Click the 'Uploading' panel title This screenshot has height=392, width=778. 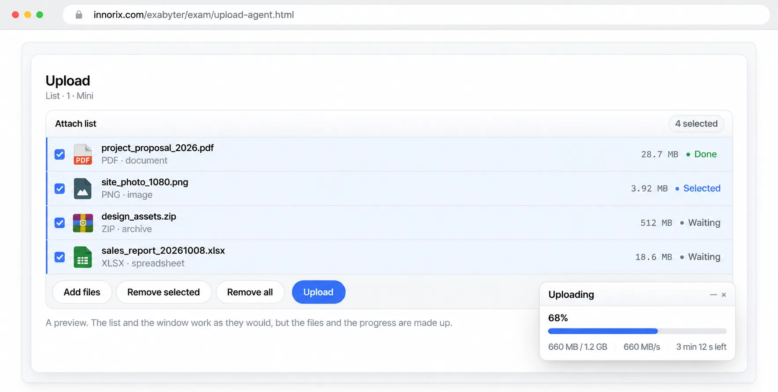tap(571, 295)
